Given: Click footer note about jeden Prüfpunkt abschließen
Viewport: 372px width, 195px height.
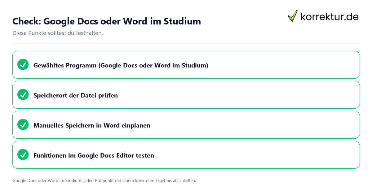Looking at the screenshot, I should point(104,180).
